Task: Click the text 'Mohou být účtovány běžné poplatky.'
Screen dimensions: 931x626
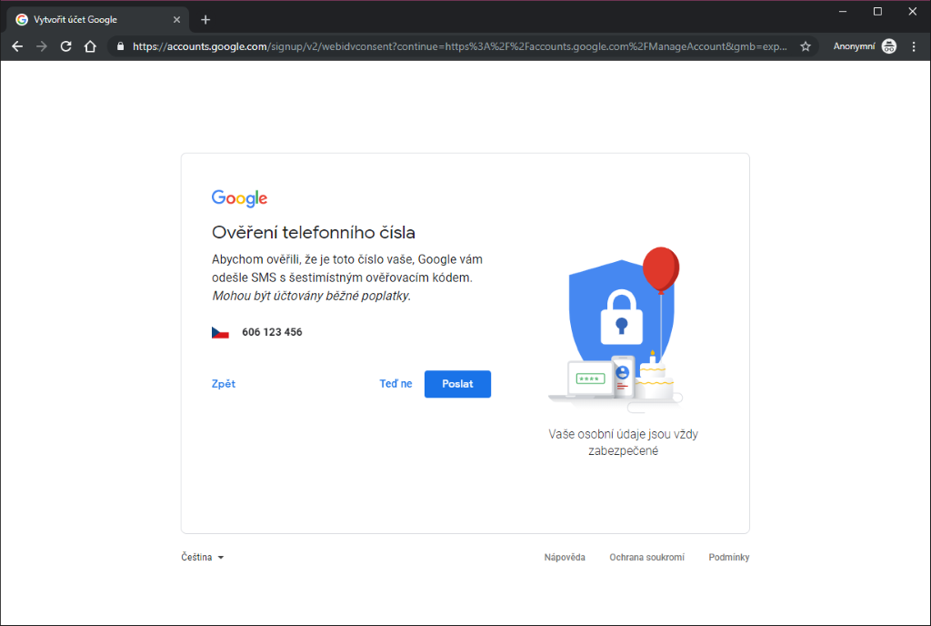Action: pos(312,296)
